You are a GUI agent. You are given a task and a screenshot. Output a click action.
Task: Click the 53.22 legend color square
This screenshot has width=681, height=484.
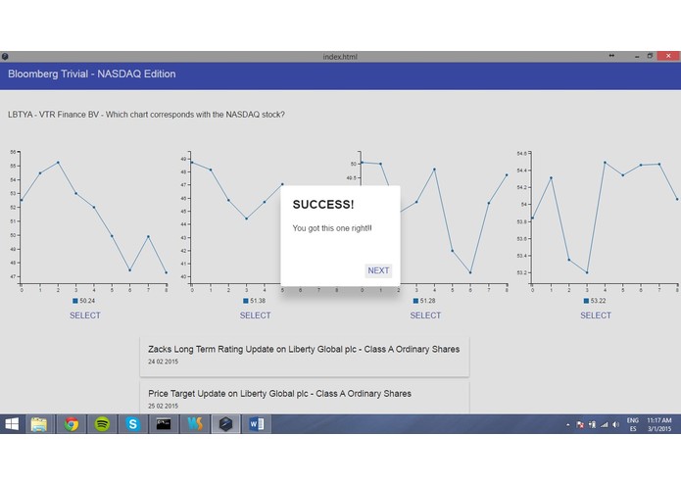click(586, 301)
